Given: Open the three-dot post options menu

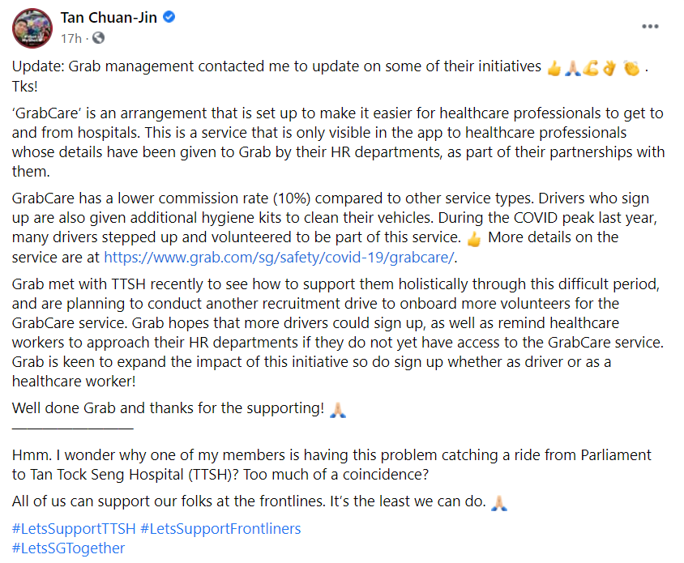Looking at the screenshot, I should click(650, 26).
